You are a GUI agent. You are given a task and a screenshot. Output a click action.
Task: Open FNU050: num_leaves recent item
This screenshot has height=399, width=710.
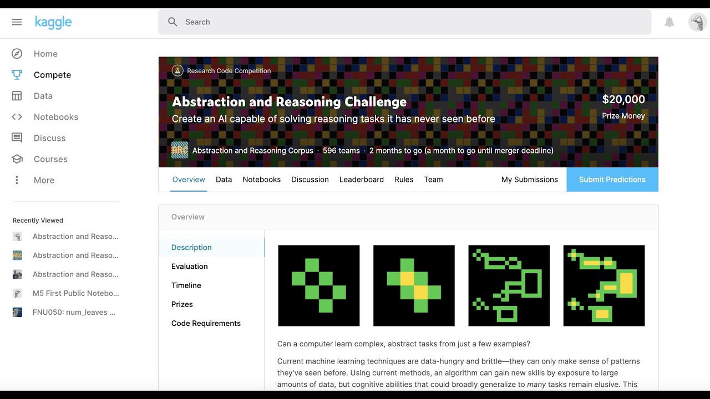point(74,312)
